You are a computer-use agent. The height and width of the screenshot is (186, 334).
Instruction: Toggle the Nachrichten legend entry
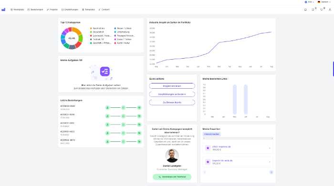[x=97, y=28]
